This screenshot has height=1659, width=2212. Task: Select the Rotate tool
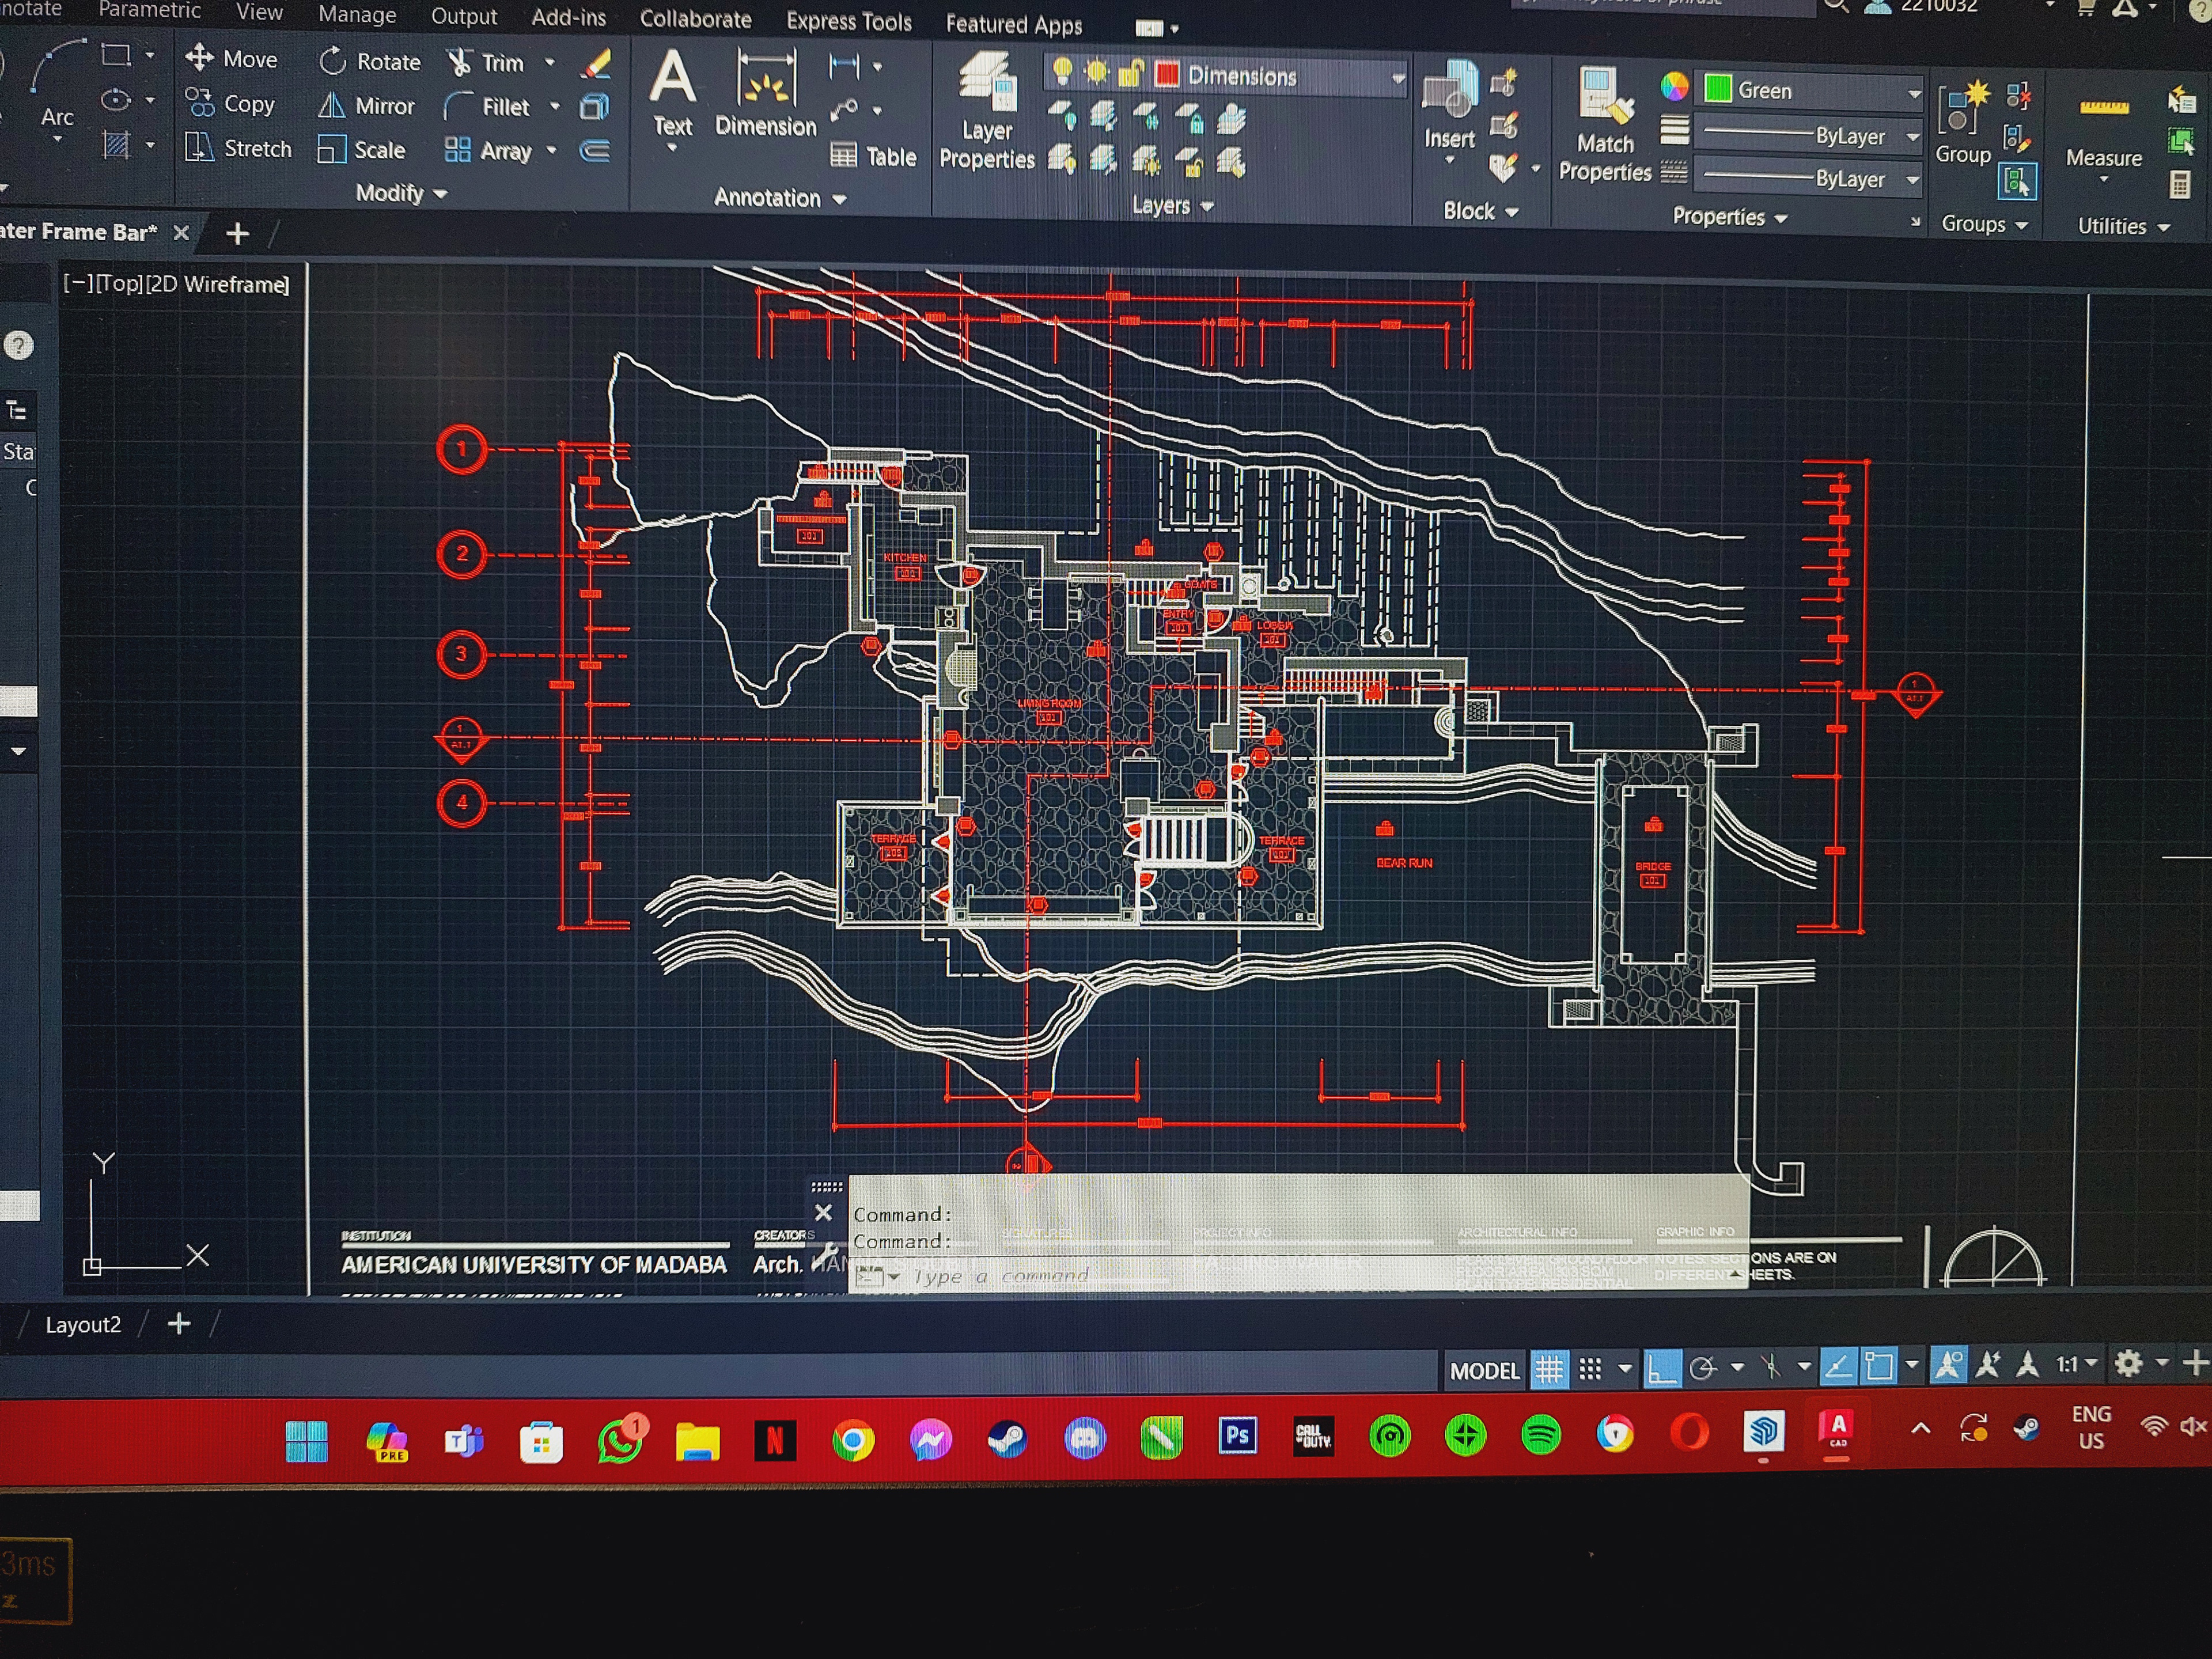point(370,61)
